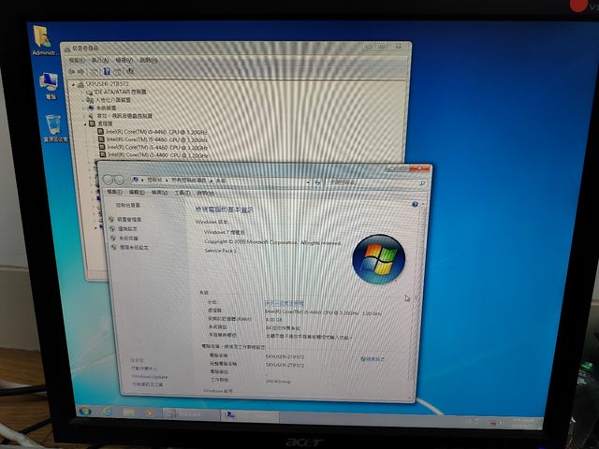Open the Recycle Bin desktop icon
599x449 pixels.
click(x=53, y=124)
